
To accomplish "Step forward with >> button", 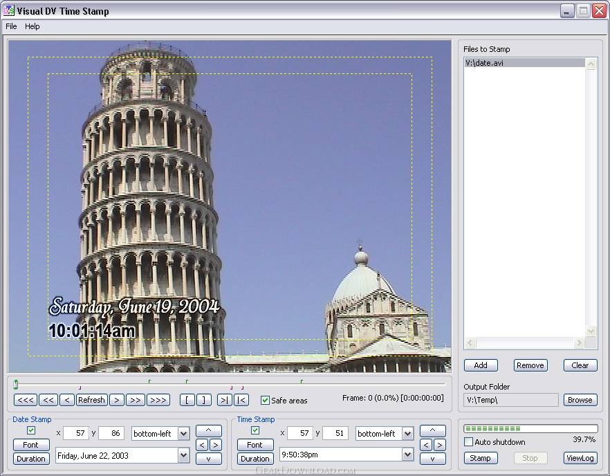I will (x=136, y=400).
